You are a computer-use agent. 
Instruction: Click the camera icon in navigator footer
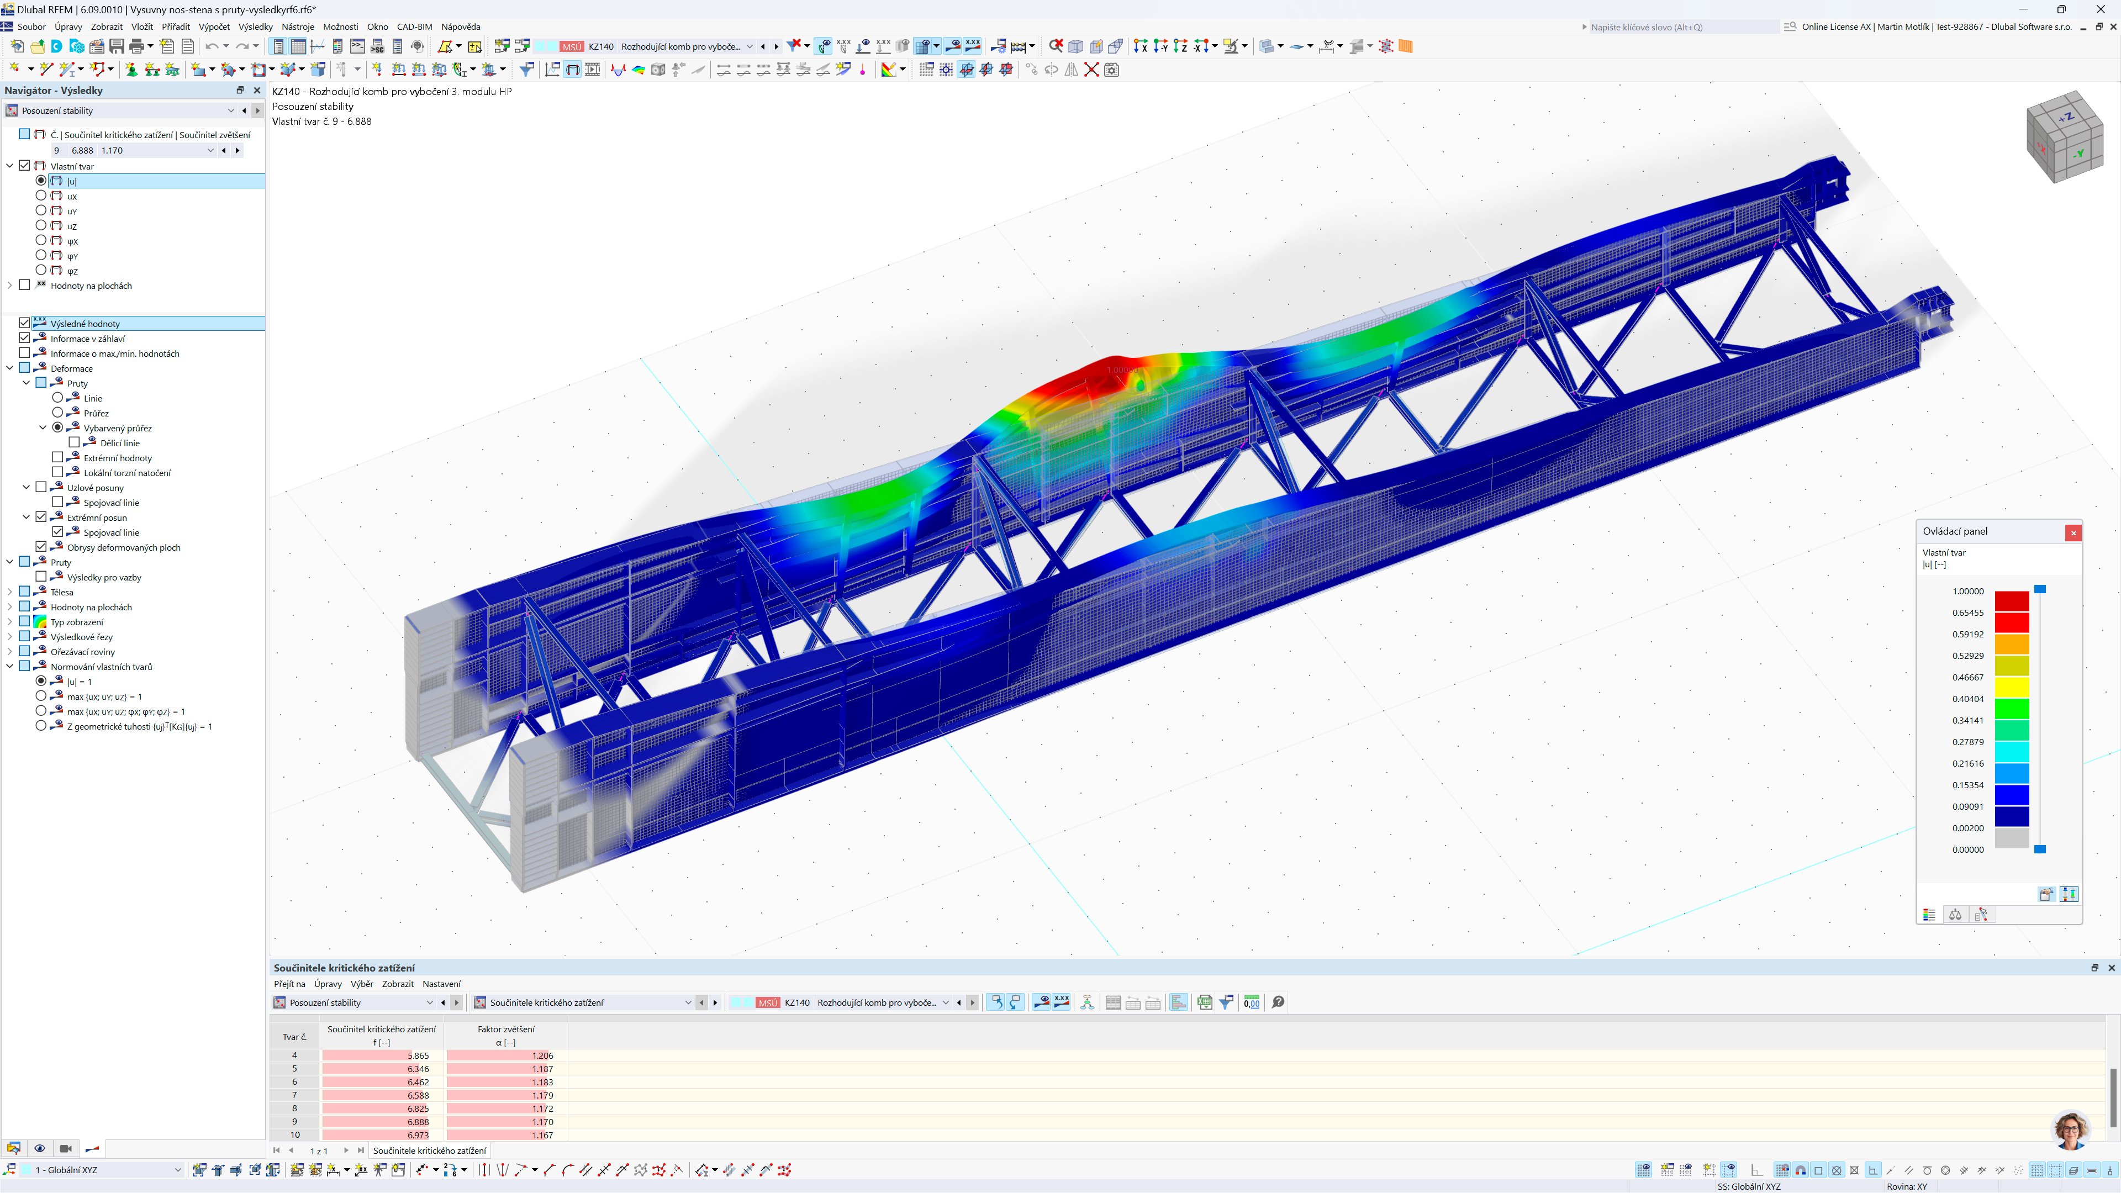[66, 1149]
